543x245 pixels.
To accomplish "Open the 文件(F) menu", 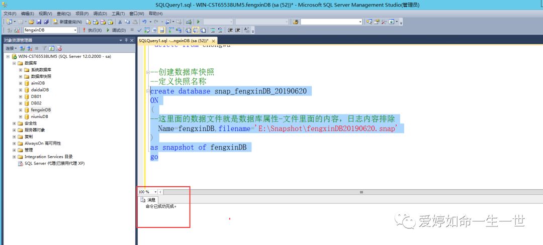I will click(x=10, y=14).
